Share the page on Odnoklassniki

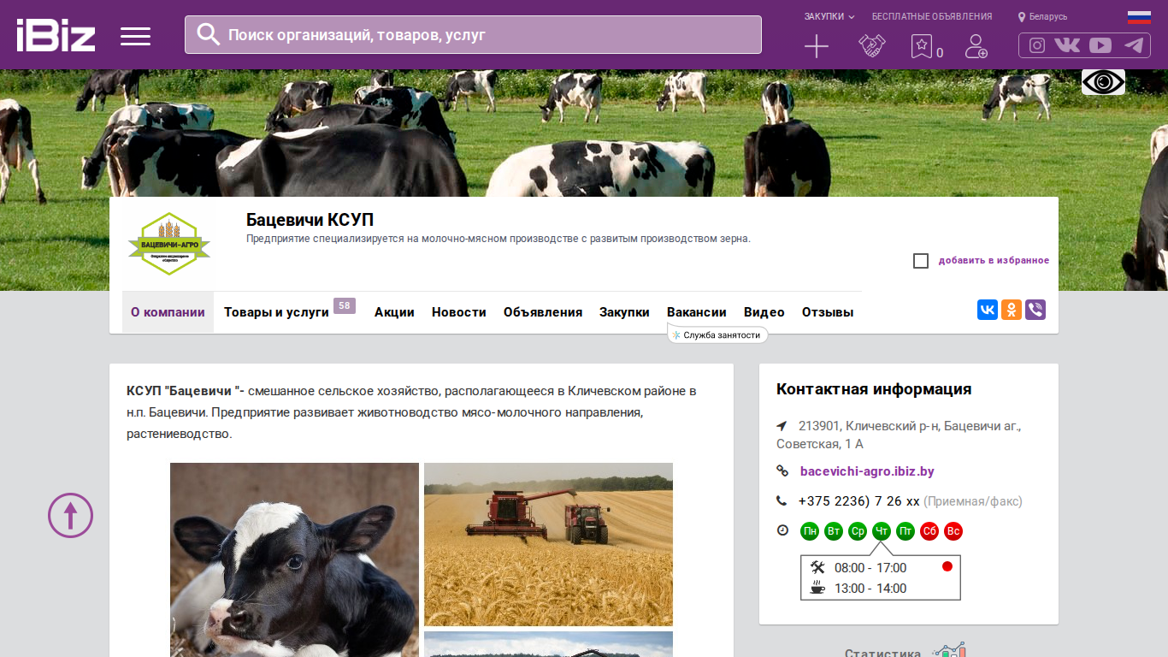[x=1012, y=310]
